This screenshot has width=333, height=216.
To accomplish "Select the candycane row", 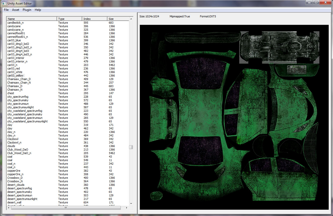I will tap(68, 26).
